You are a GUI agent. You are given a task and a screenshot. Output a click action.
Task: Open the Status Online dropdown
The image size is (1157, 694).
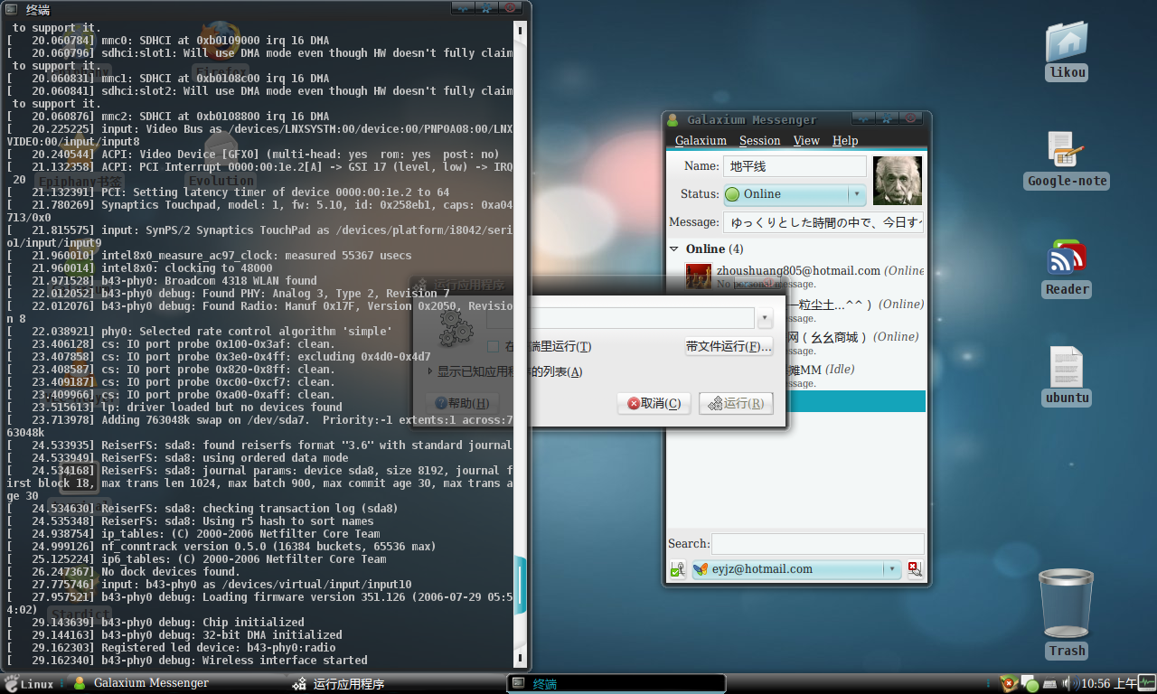point(794,194)
